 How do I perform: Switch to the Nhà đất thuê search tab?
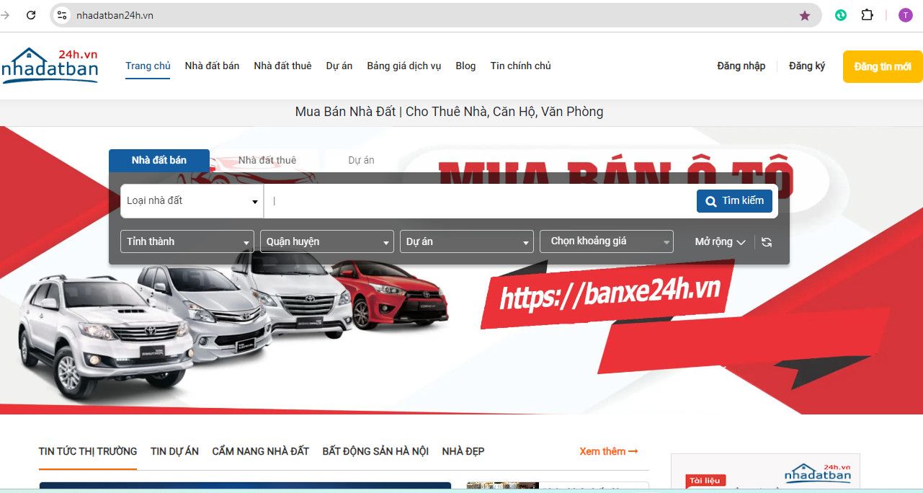(x=267, y=160)
